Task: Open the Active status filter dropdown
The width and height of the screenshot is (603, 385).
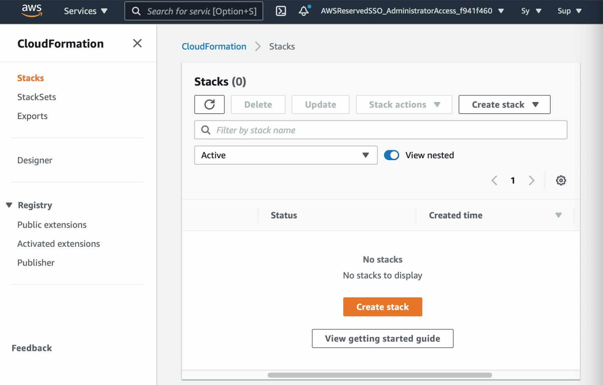Action: [x=286, y=155]
